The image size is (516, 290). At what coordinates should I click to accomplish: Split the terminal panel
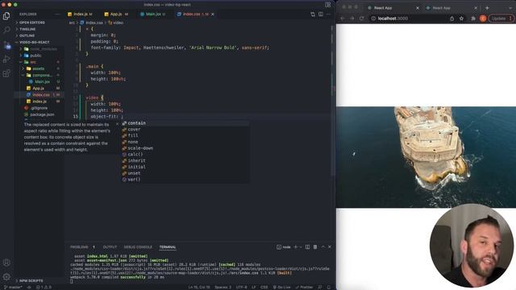coord(307,247)
